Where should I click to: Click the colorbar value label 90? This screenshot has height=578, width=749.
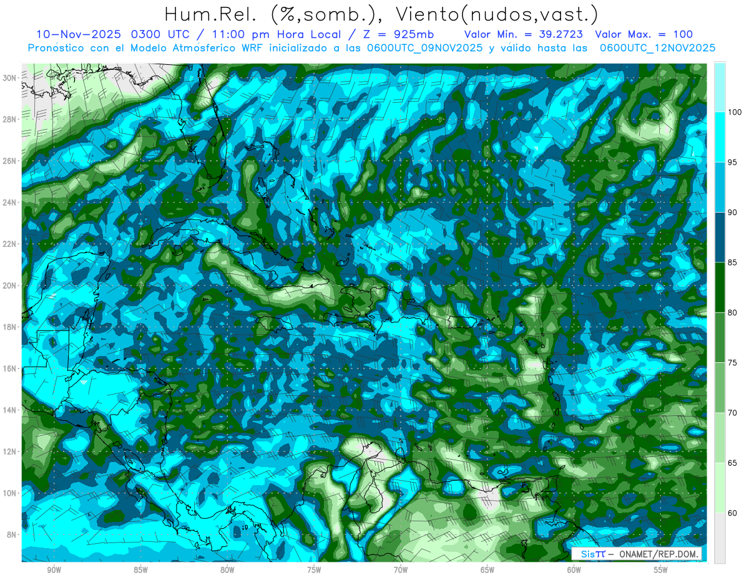pyautogui.click(x=733, y=213)
